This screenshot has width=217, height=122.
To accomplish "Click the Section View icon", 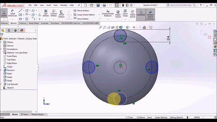I will [113, 27].
